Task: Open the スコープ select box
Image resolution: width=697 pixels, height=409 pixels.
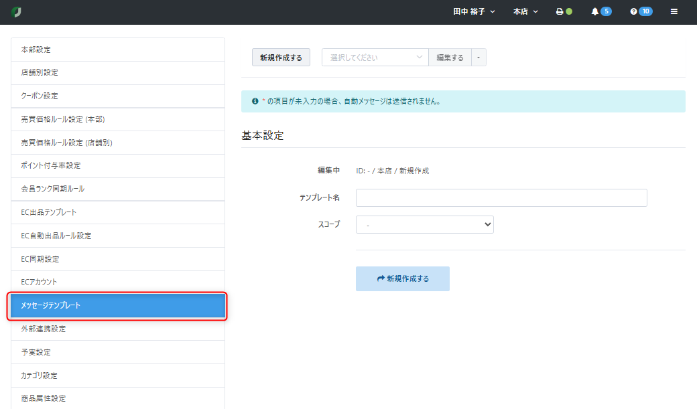Action: pos(424,225)
